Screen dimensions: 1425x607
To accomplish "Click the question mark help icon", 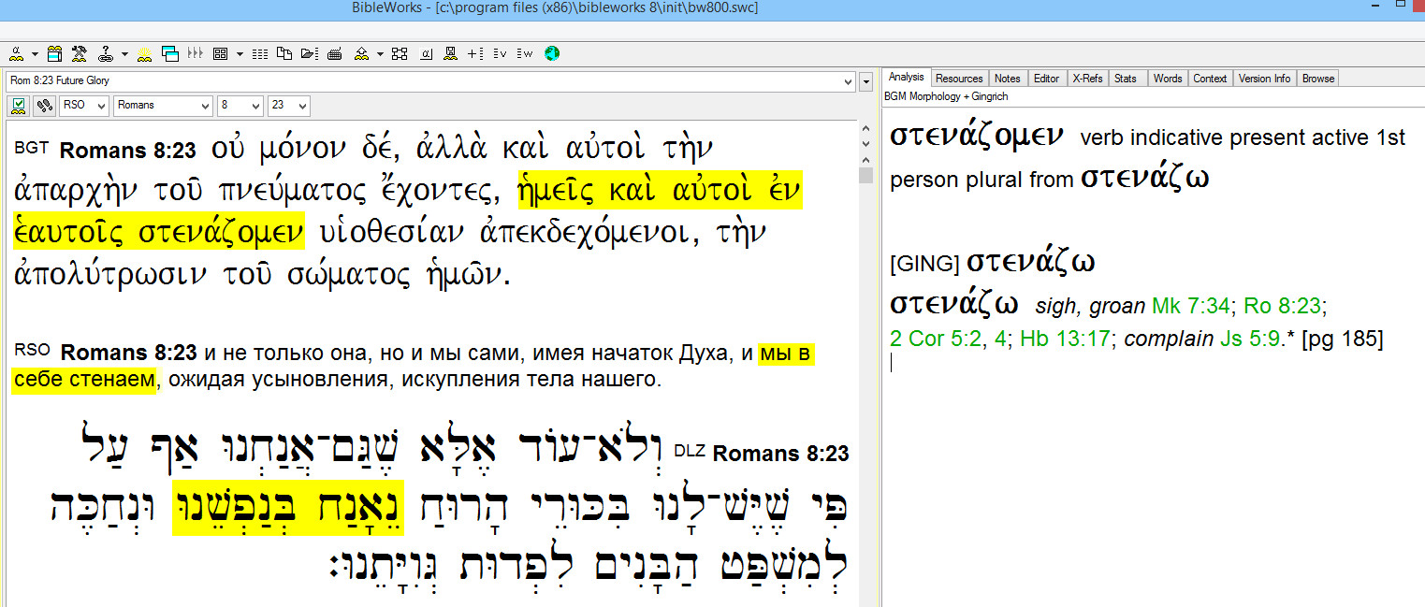I will [106, 53].
